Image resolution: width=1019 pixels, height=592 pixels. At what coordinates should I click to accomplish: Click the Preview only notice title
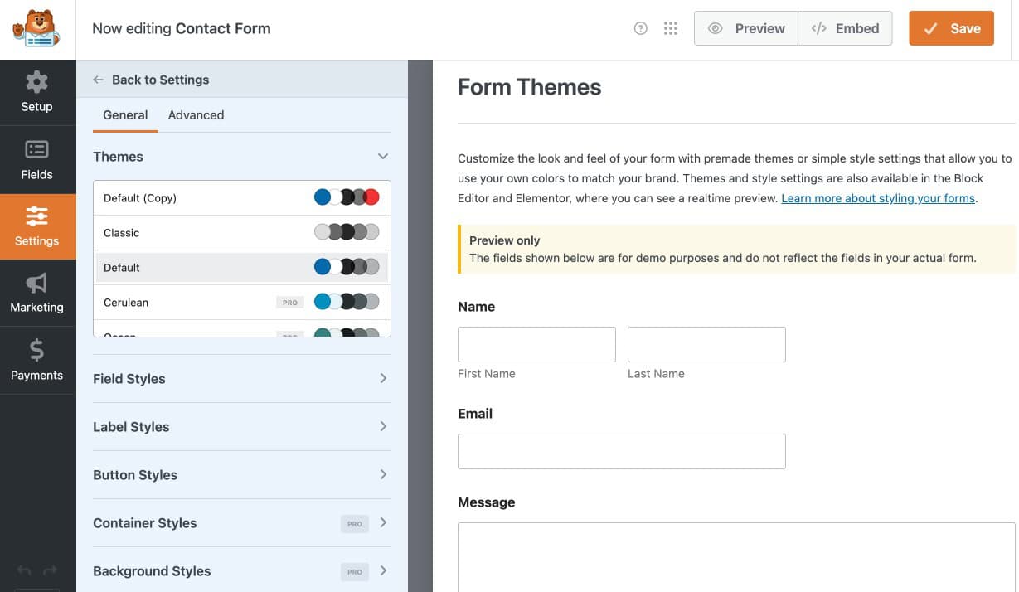[x=505, y=240]
